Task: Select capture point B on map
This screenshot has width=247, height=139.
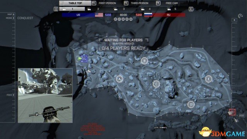Action: point(144,61)
